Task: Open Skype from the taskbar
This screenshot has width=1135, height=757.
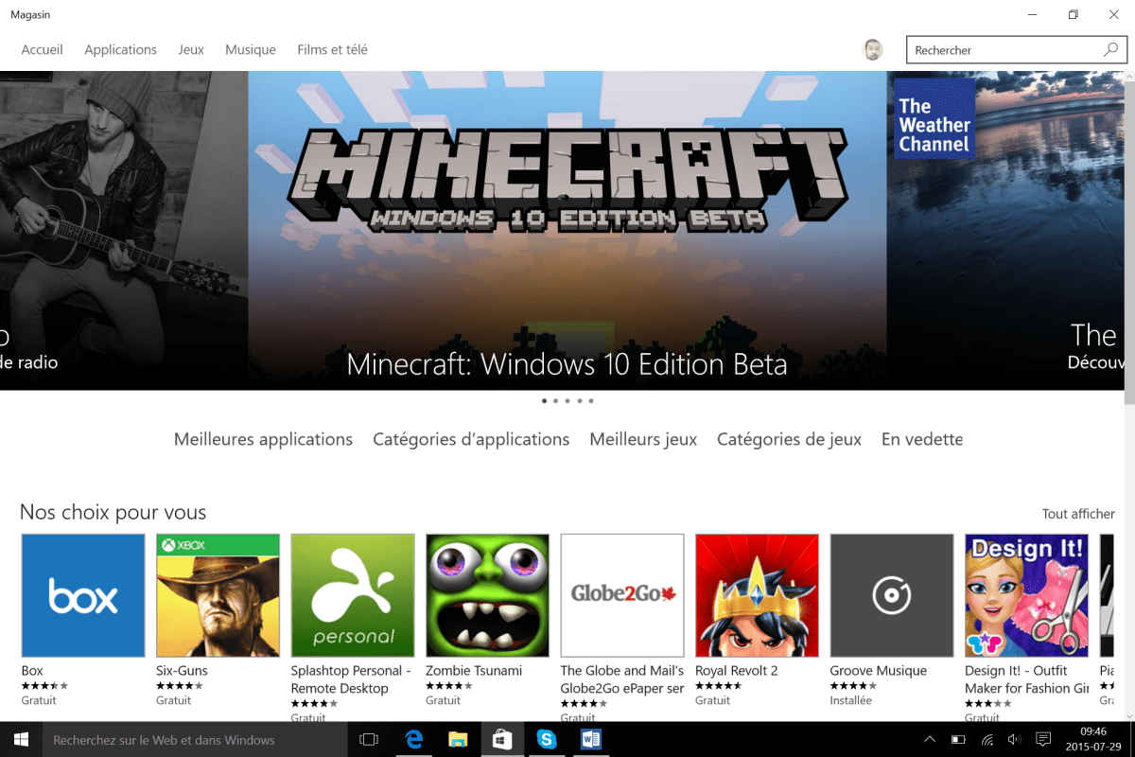Action: (546, 739)
